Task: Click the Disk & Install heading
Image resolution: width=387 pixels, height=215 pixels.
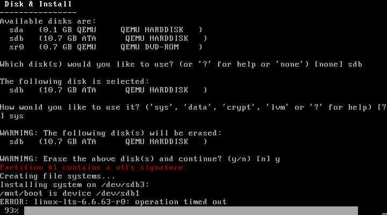Action: coord(38,4)
